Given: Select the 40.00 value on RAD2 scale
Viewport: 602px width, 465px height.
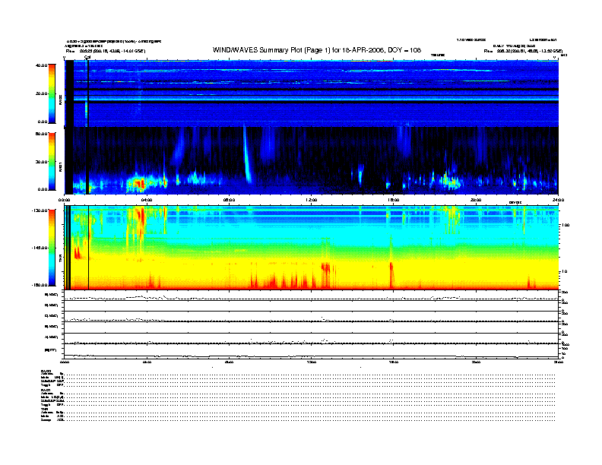Looking at the screenshot, I should (41, 65).
